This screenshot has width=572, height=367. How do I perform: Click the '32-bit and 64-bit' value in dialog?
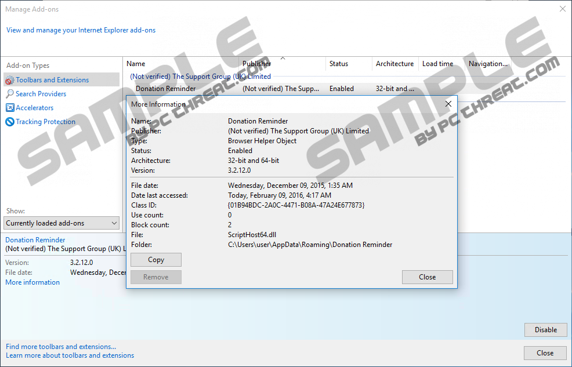tap(254, 161)
